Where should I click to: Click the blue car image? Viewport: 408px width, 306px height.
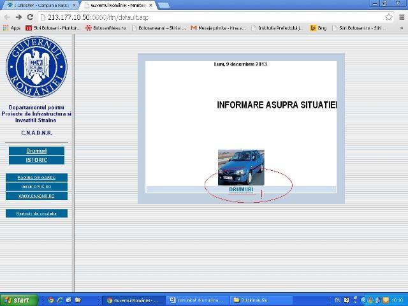coord(241,167)
